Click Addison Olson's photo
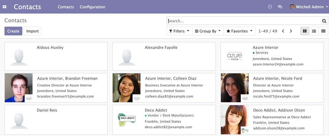Image resolution: width=329 pixels, height=136 pixels. (x=235, y=120)
